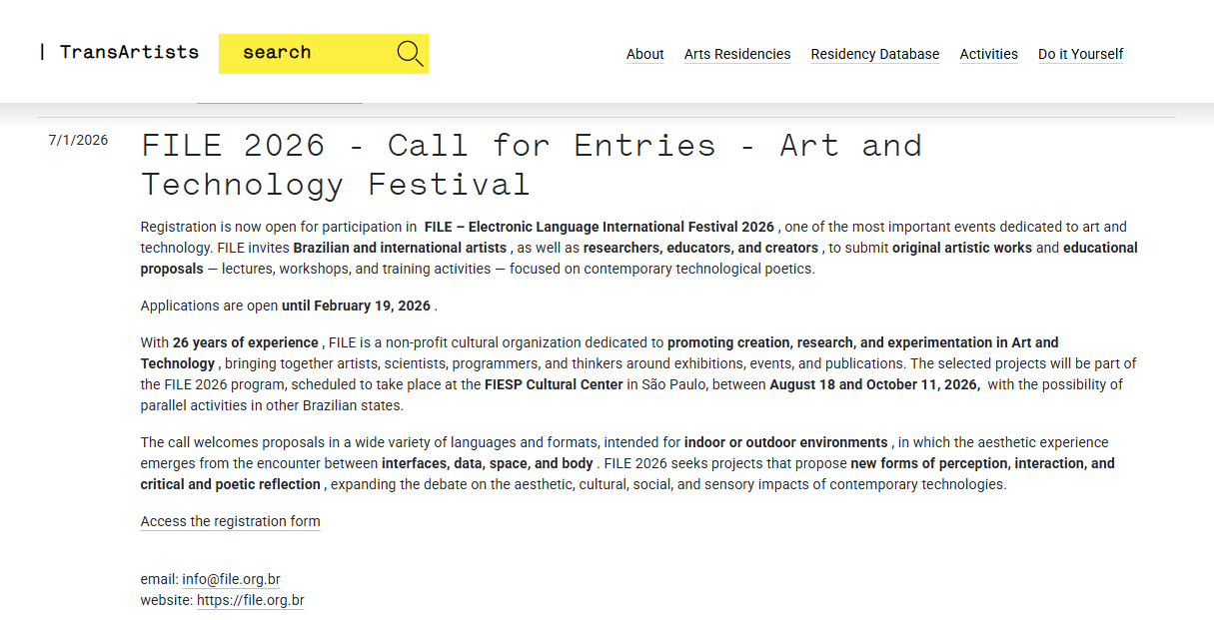Open the https://file.org.br website link

click(250, 600)
